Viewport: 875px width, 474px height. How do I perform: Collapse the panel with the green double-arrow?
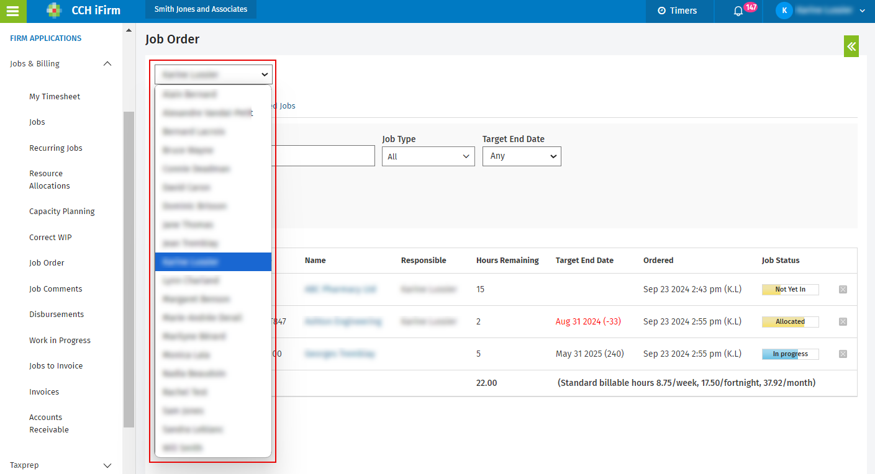(851, 46)
